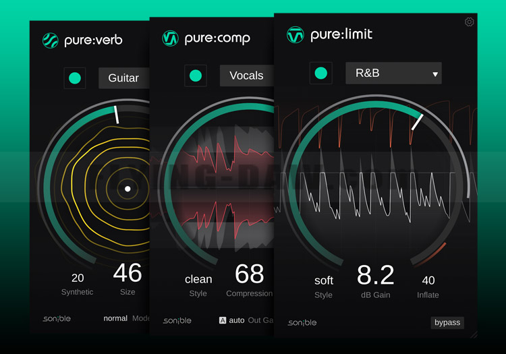Click the clean Style setting in pure:comp
506x354 pixels.
pos(198,279)
